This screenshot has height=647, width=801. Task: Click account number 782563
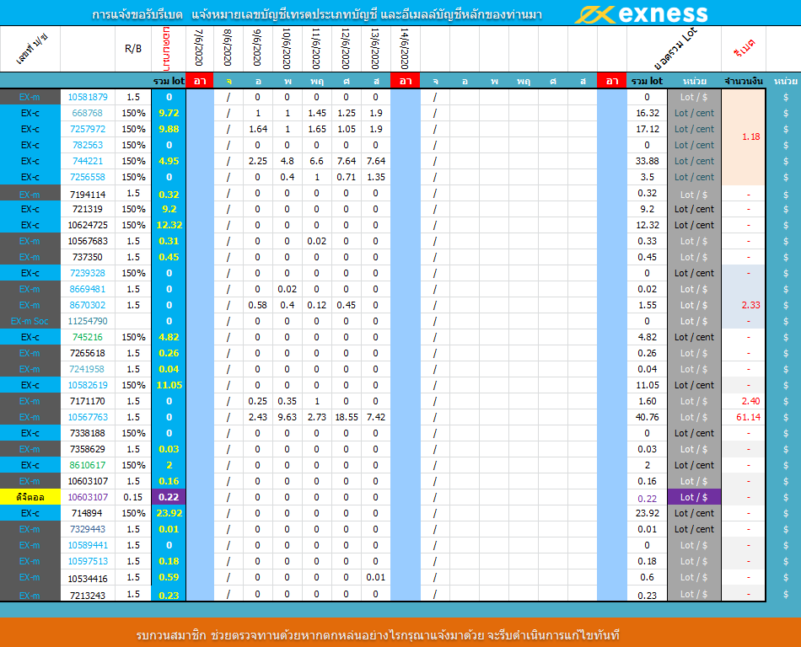coord(88,145)
